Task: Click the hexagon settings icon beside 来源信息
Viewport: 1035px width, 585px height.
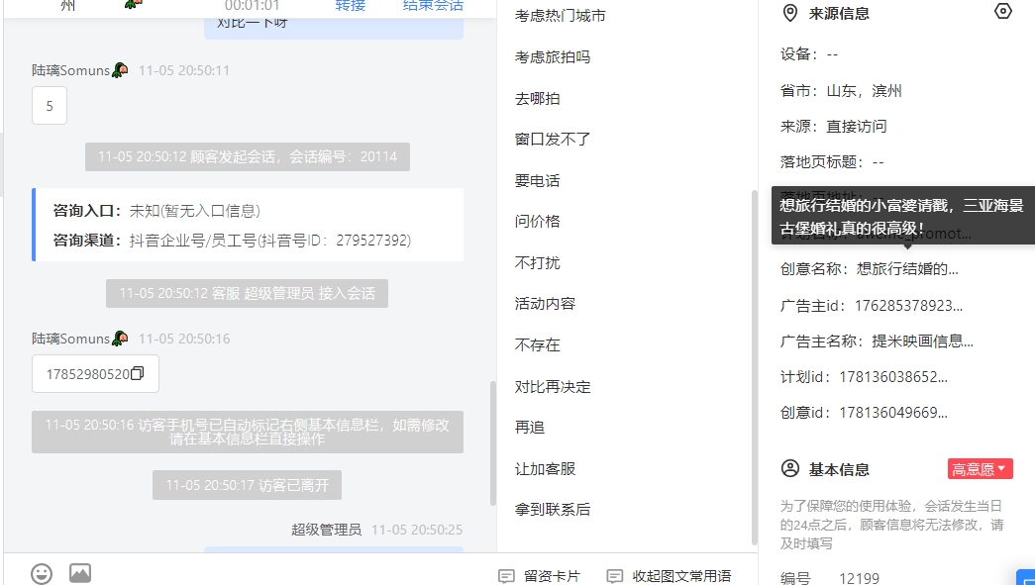Action: point(1002,11)
